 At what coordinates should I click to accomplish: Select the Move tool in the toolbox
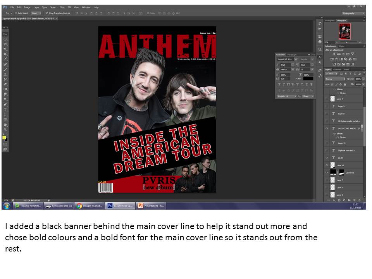pos(5,34)
